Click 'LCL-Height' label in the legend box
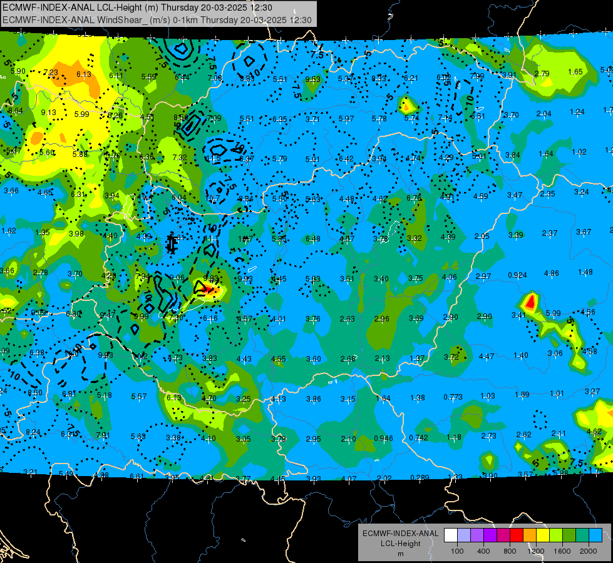The image size is (613, 563). 400,544
